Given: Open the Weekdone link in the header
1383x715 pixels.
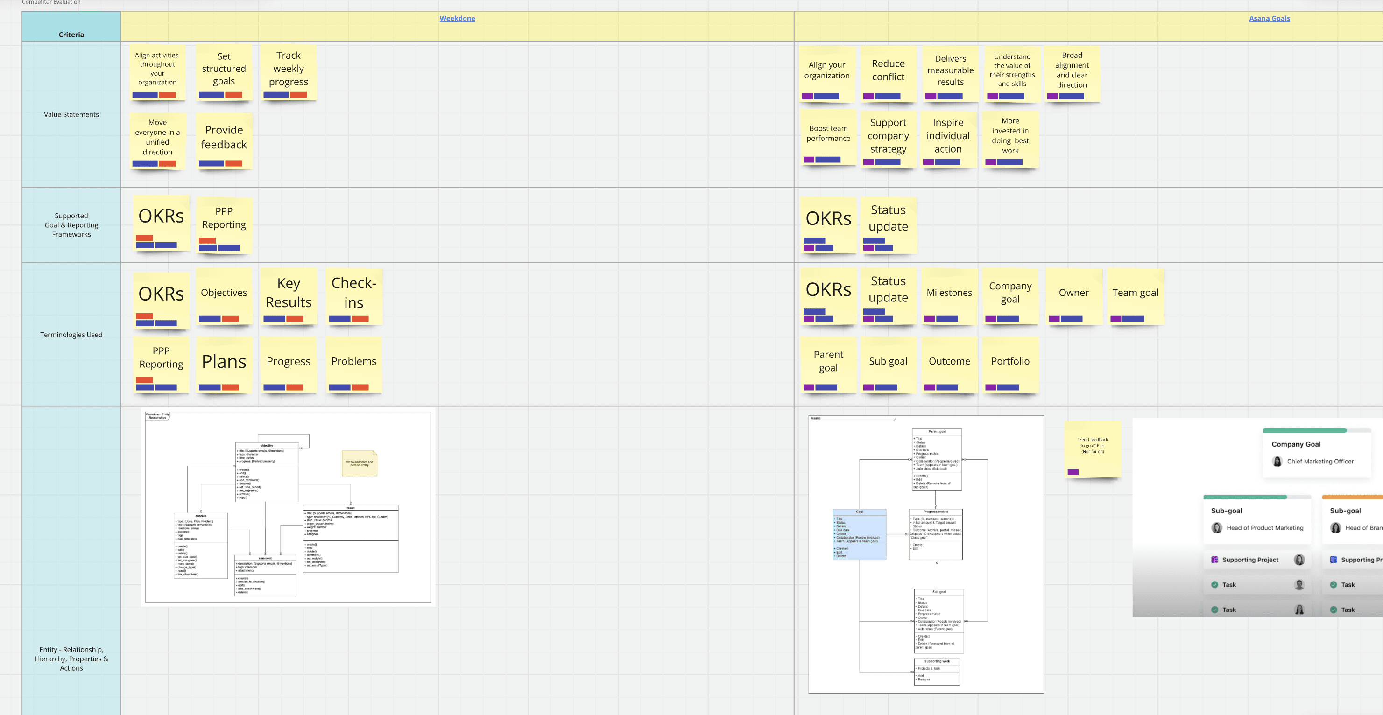Looking at the screenshot, I should pyautogui.click(x=457, y=18).
